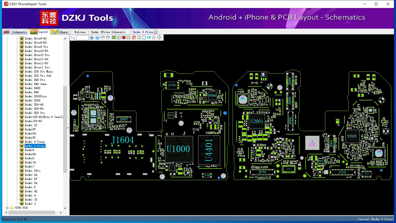Open the Welcome document tab

80,32
